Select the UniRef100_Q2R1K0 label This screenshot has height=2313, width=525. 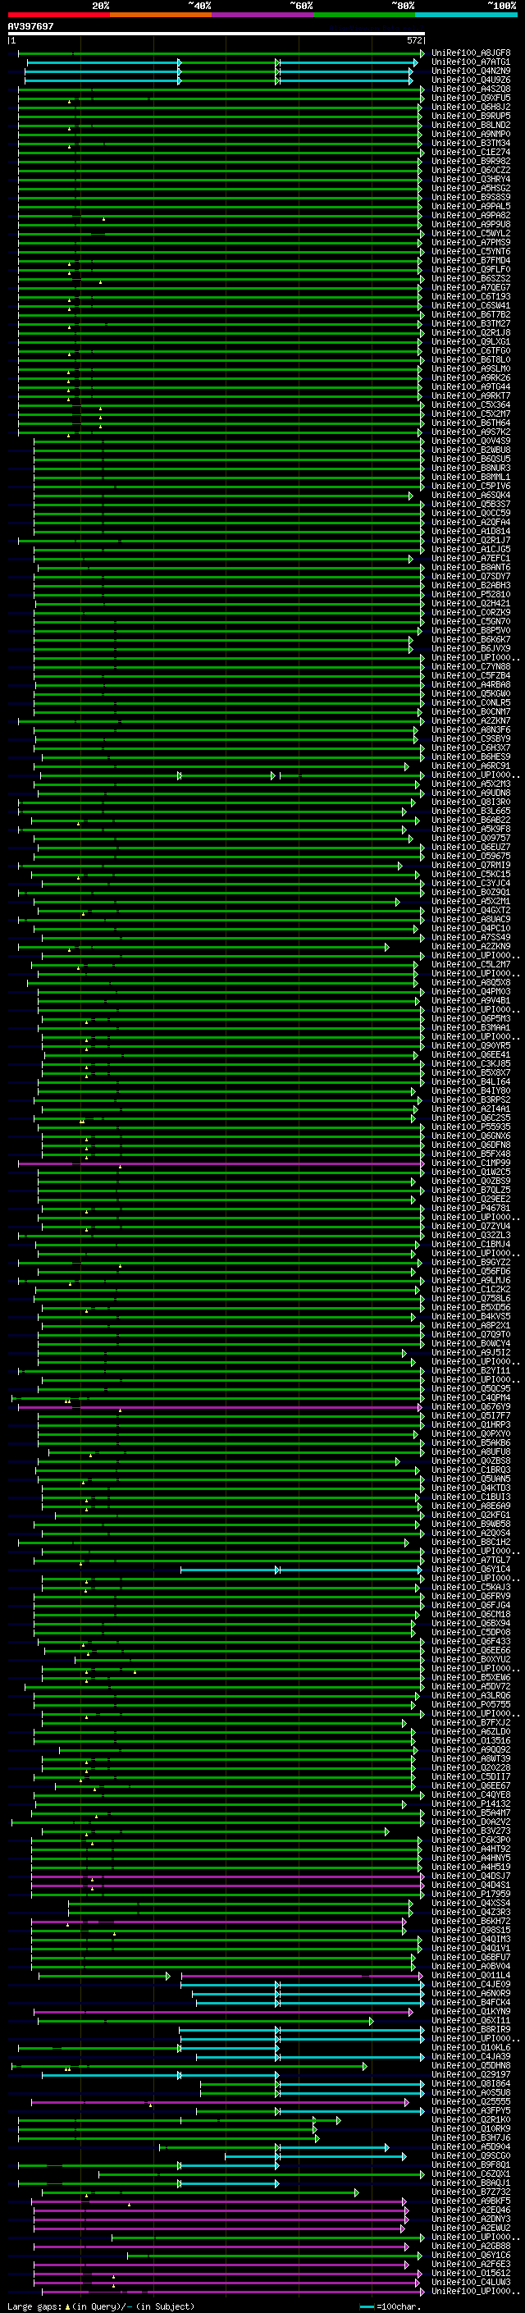pyautogui.click(x=471, y=2120)
